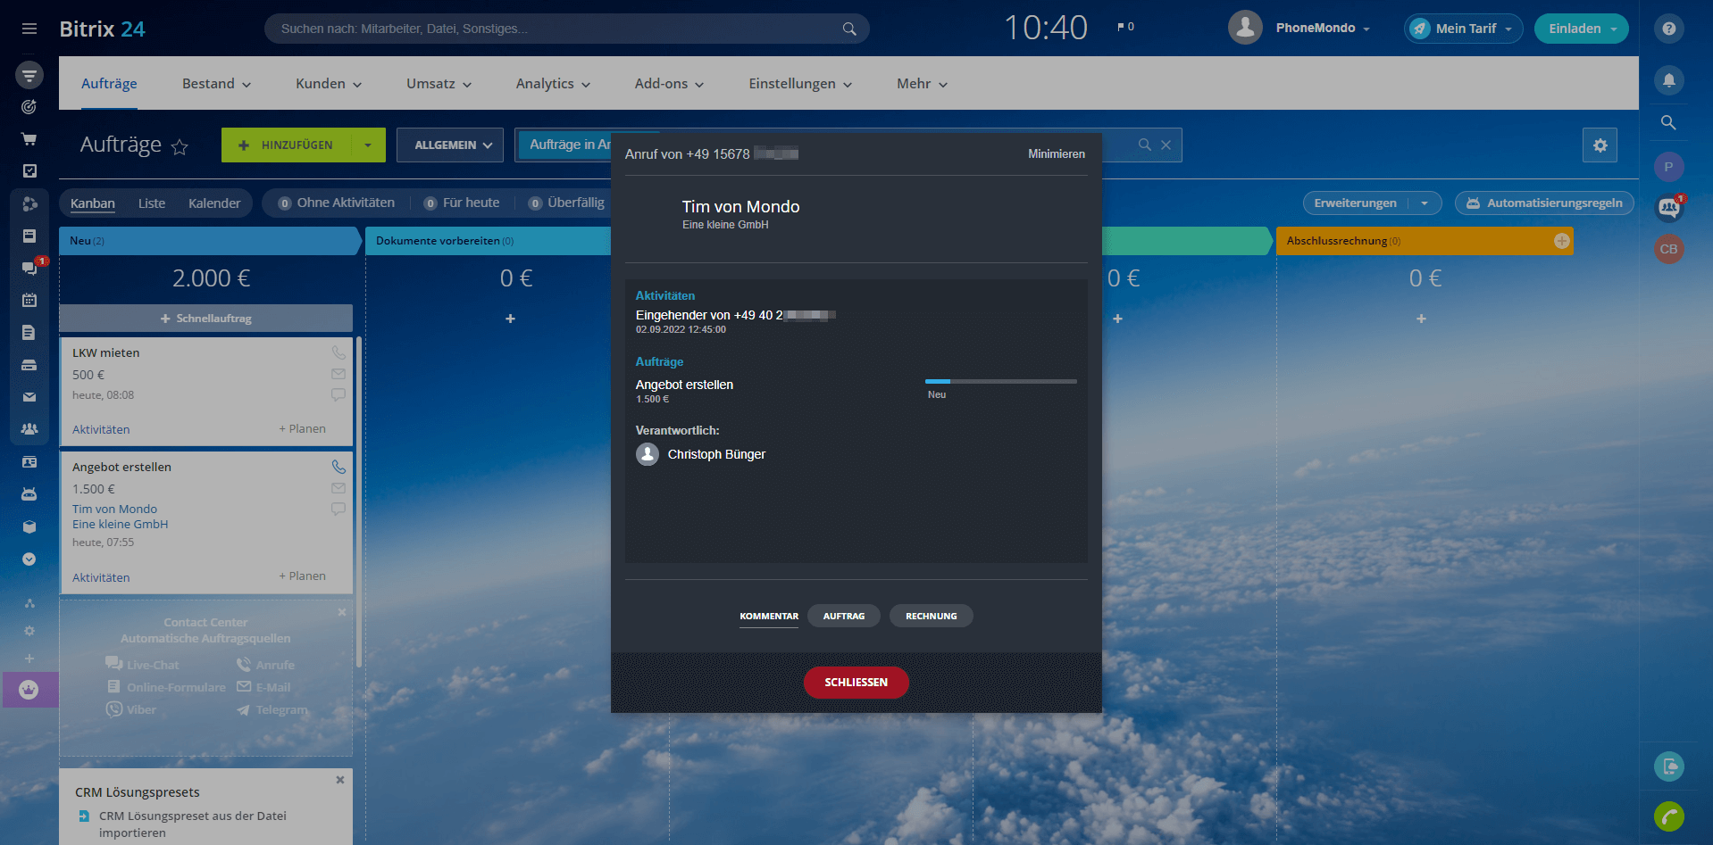Expand the Hinzufügen button dropdown arrow
This screenshot has width=1713, height=845.
pos(368,145)
